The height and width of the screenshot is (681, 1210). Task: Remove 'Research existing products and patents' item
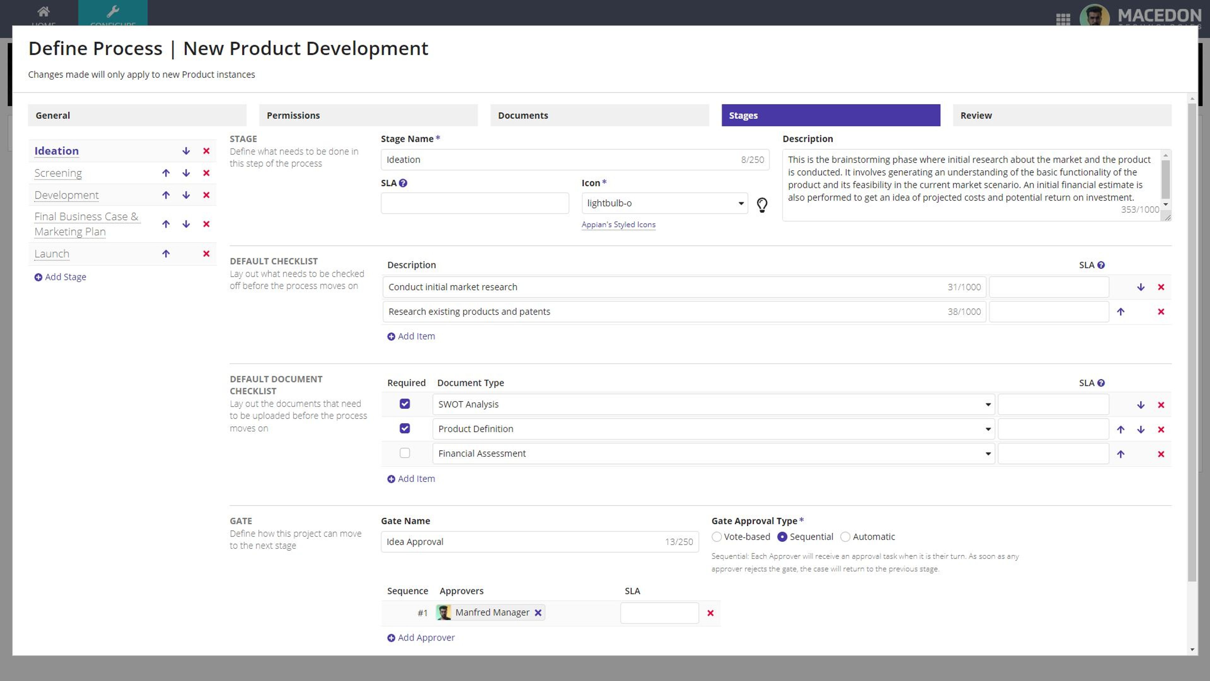coord(1161,311)
